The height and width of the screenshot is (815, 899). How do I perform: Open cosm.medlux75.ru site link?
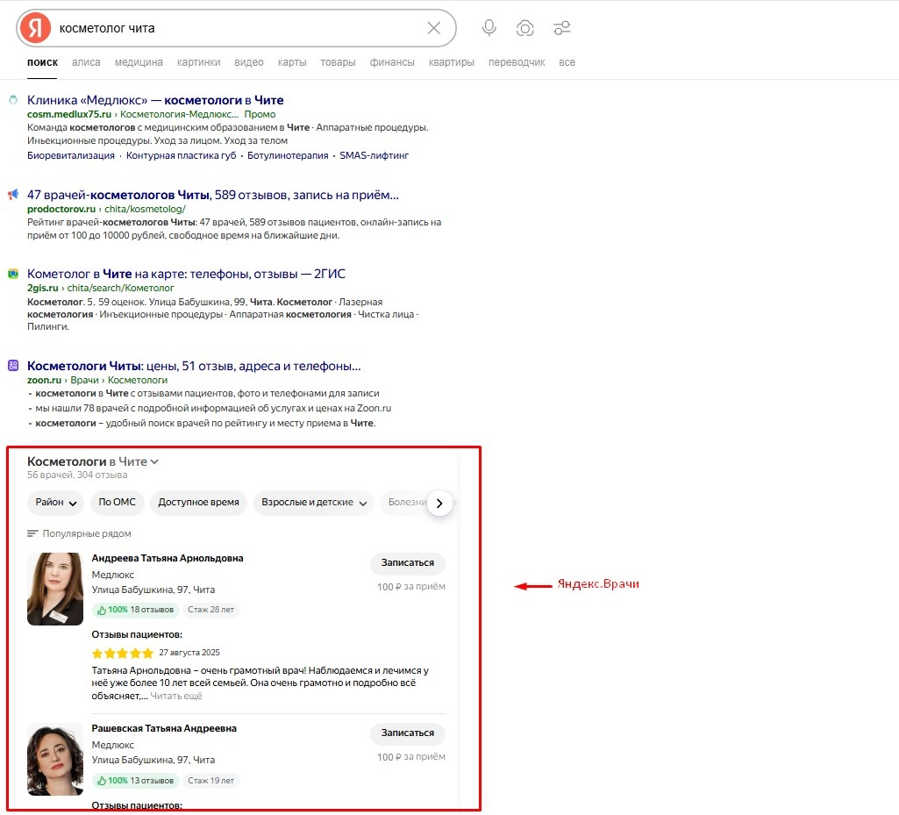69,114
